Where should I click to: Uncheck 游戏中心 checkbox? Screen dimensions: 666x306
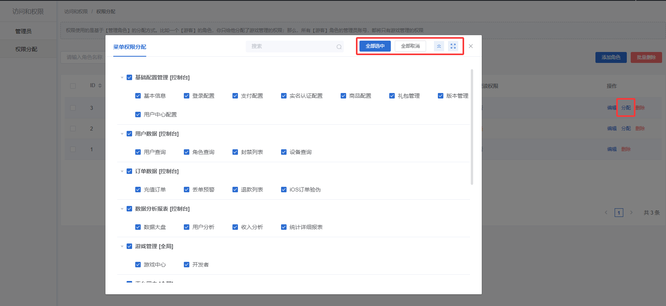click(138, 265)
